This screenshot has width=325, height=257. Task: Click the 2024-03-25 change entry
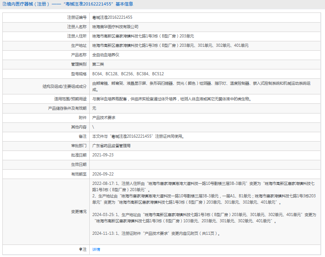coord(204,218)
